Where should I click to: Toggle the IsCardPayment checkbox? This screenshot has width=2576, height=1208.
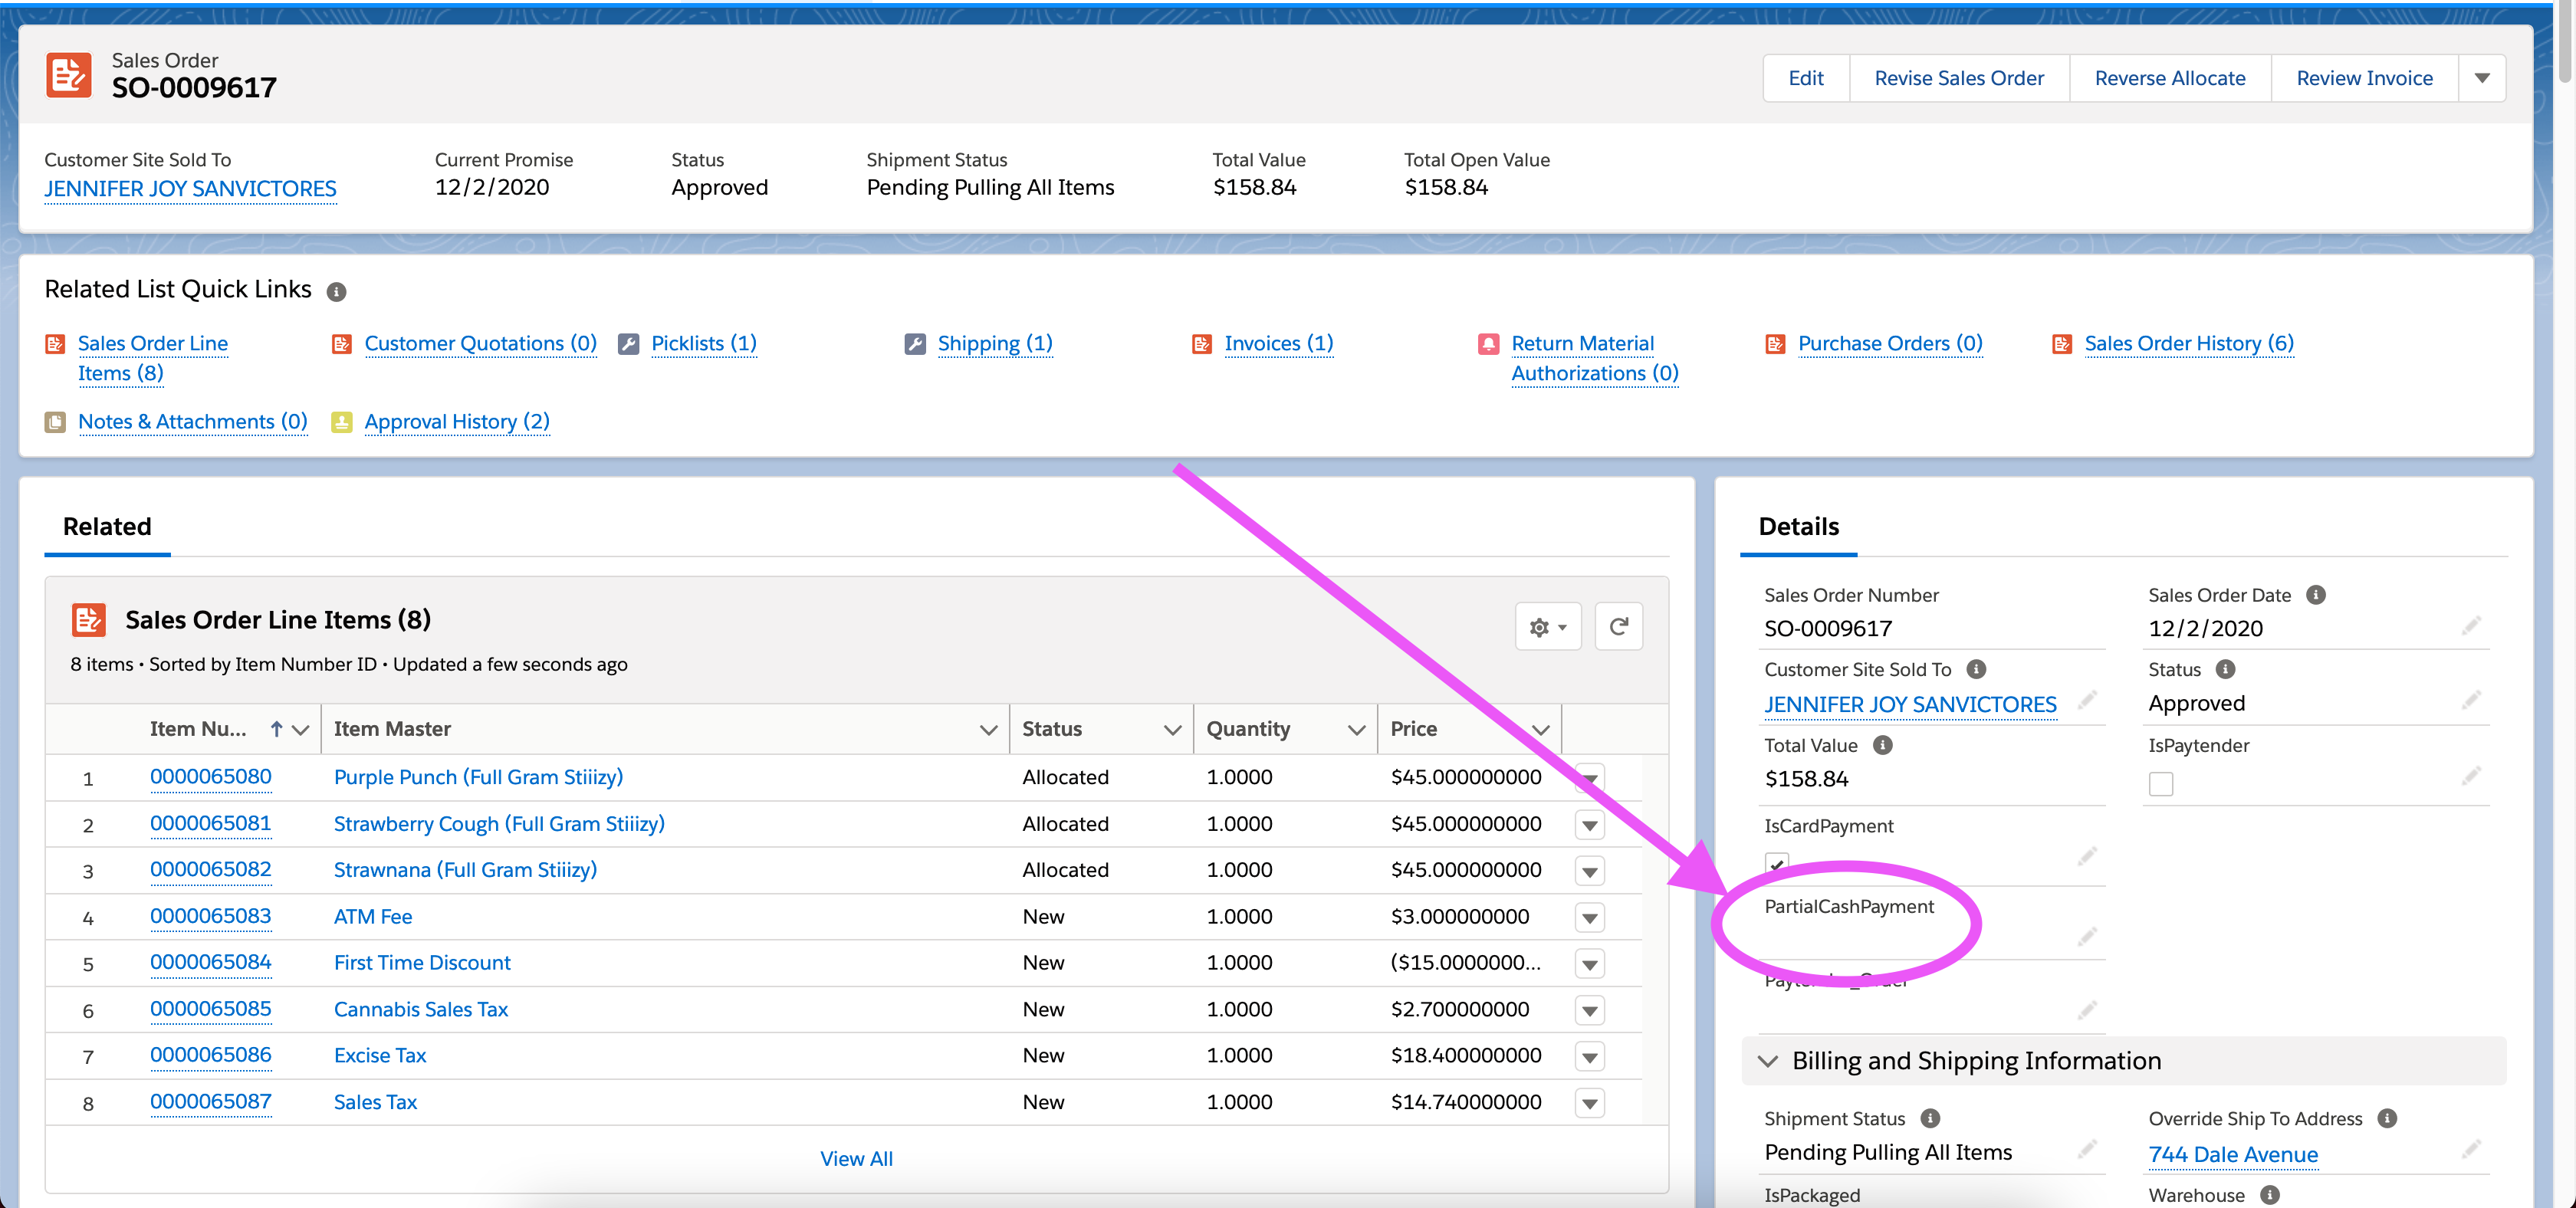click(x=1777, y=864)
